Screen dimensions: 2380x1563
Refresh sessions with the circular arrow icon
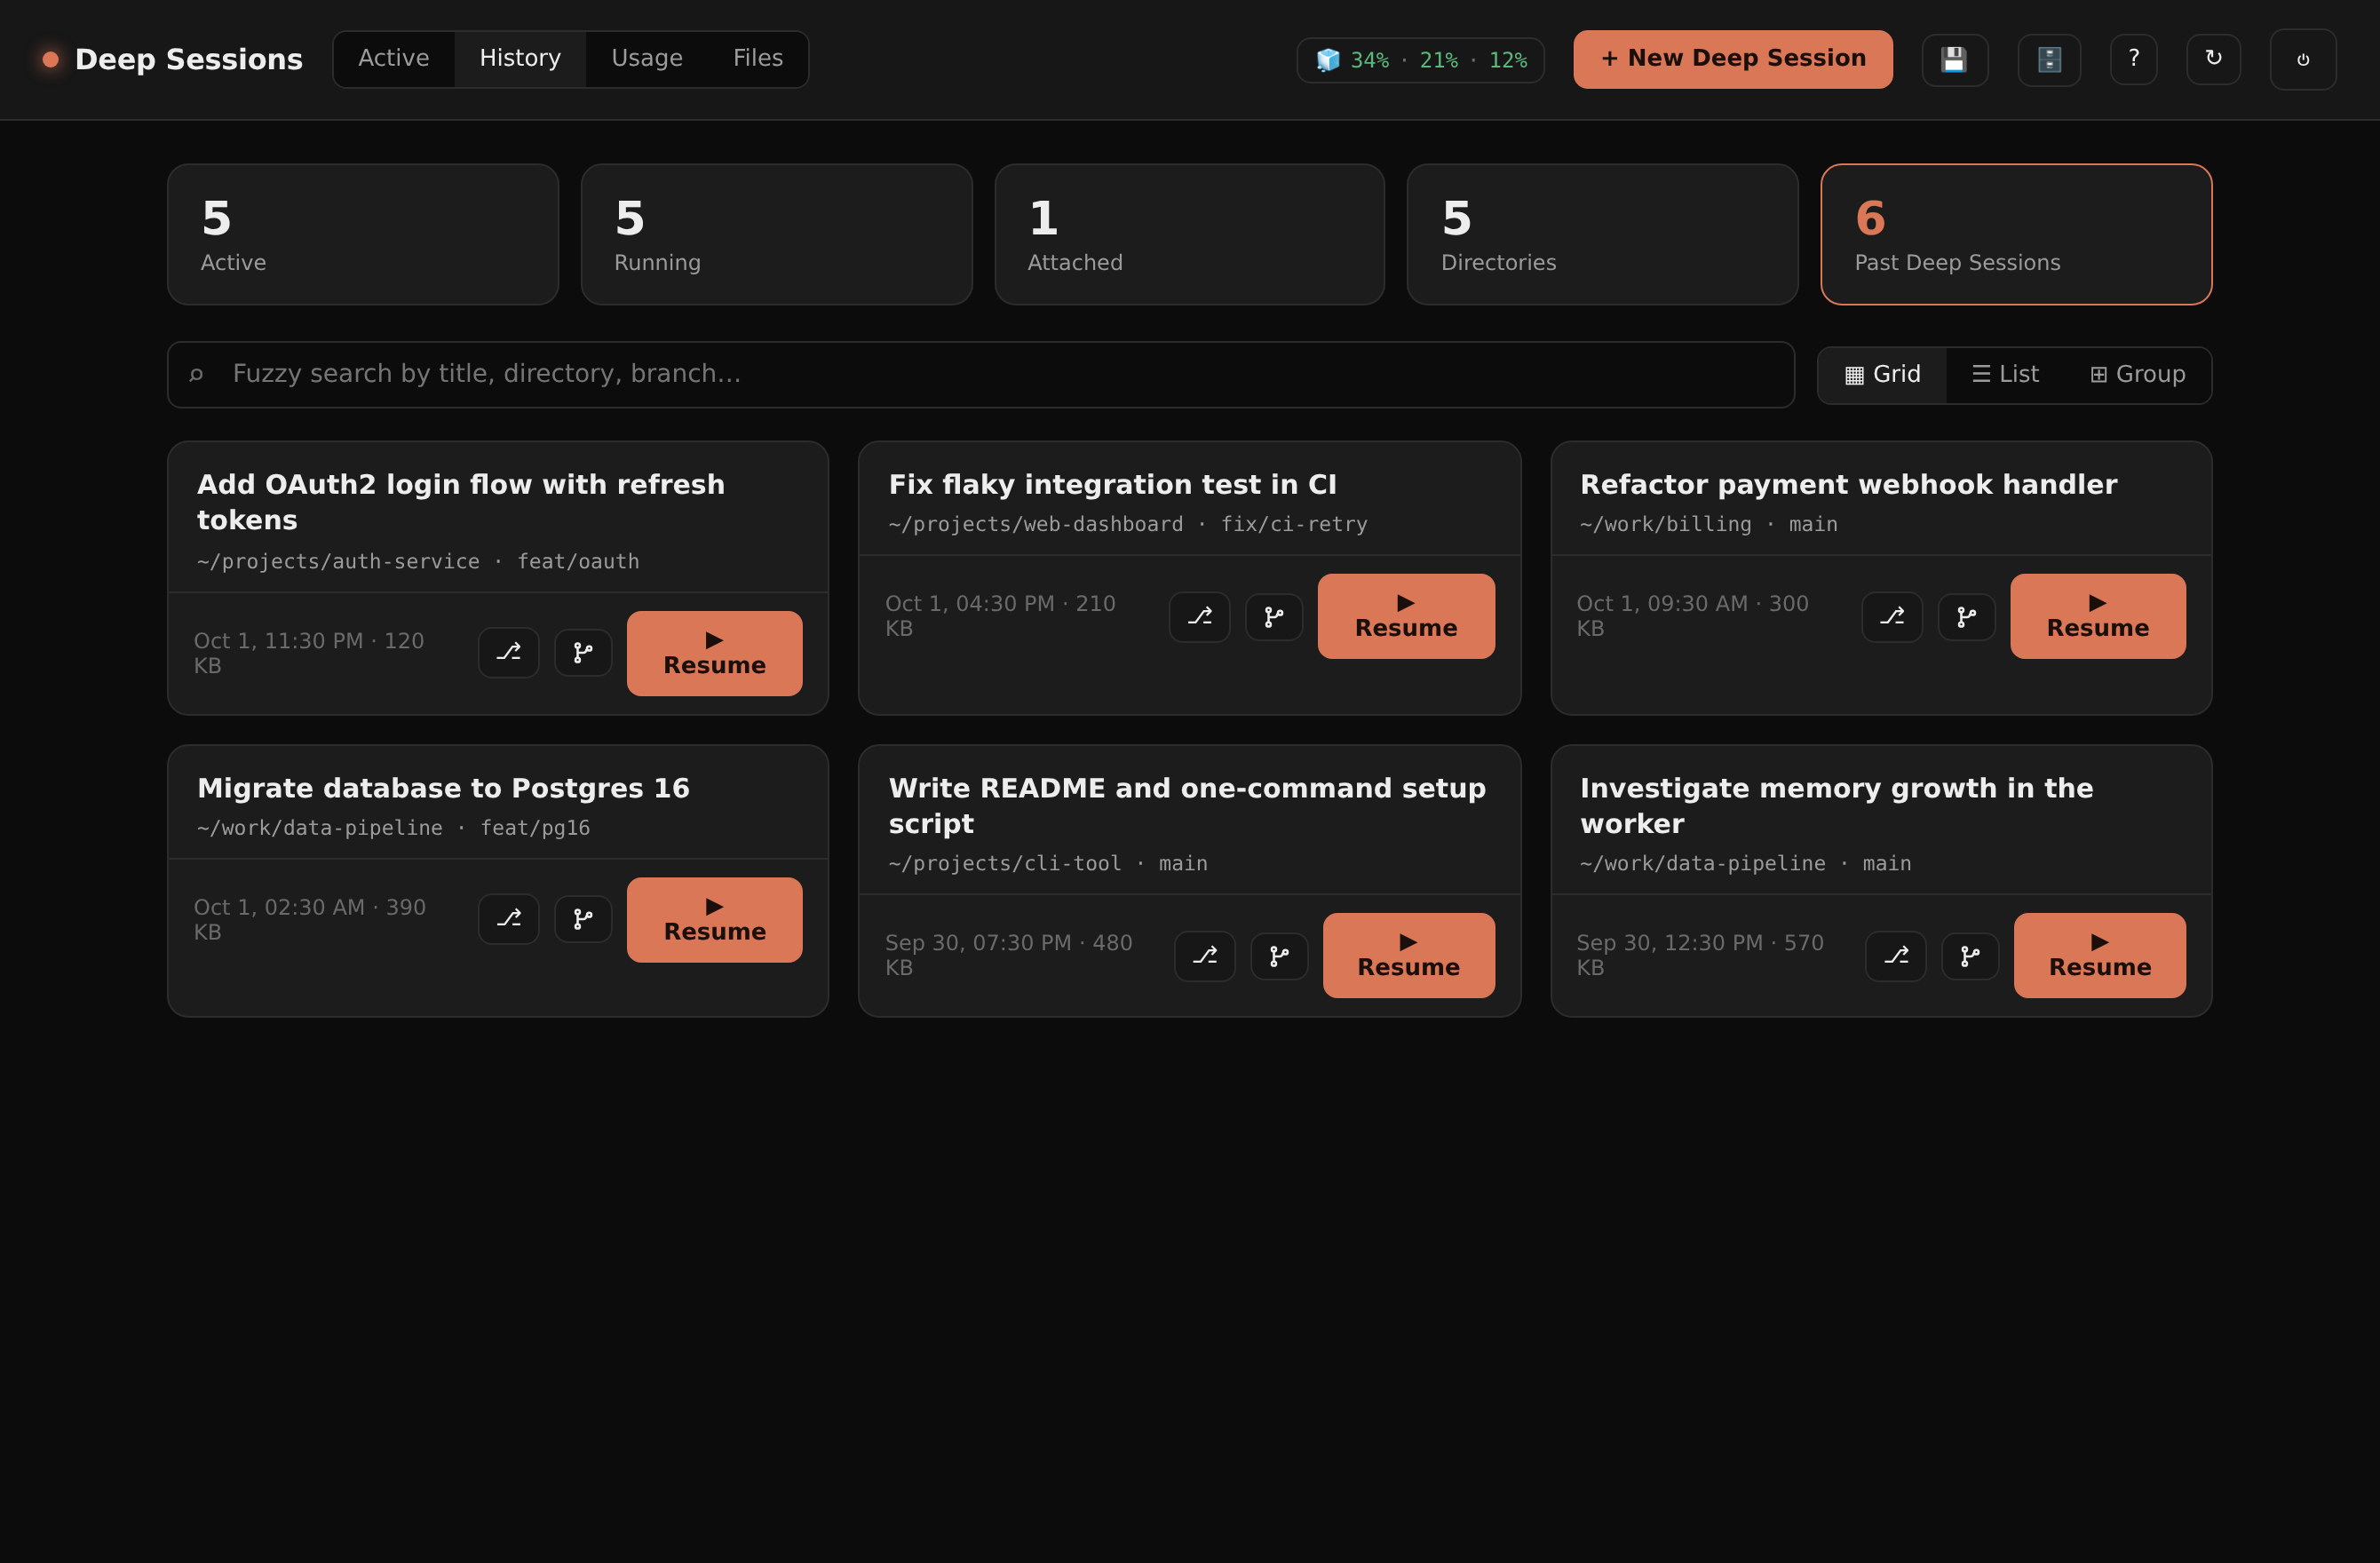pyautogui.click(x=2213, y=59)
